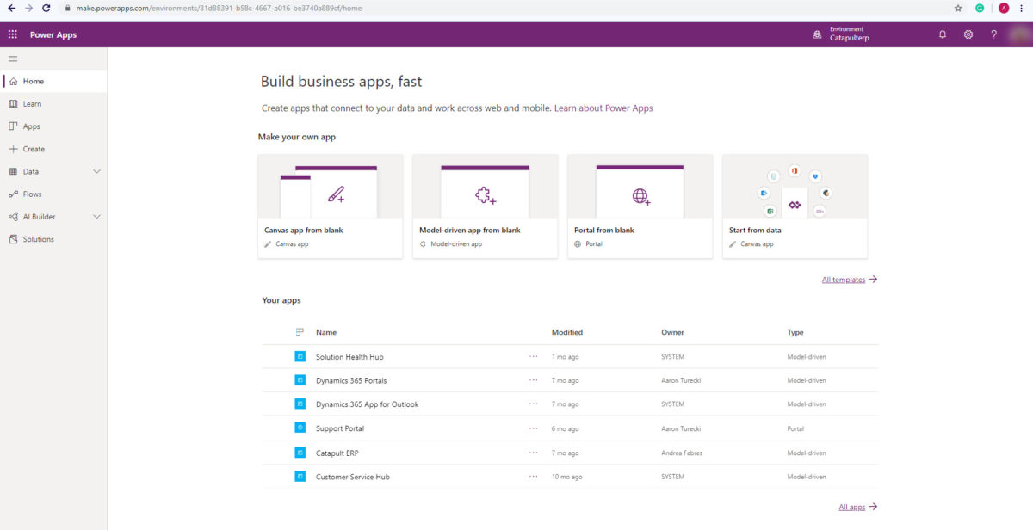Follow the Learn about Power Apps link

pos(603,108)
